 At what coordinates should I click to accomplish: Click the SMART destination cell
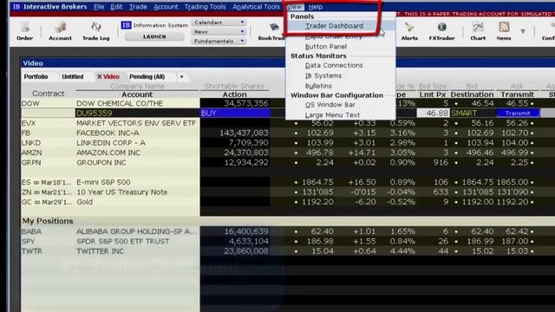point(472,114)
